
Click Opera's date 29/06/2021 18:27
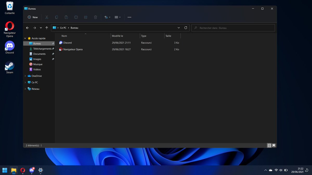pyautogui.click(x=121, y=49)
